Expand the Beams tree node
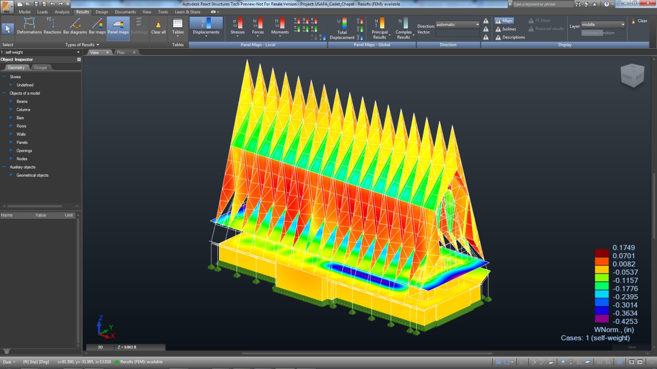 point(11,102)
